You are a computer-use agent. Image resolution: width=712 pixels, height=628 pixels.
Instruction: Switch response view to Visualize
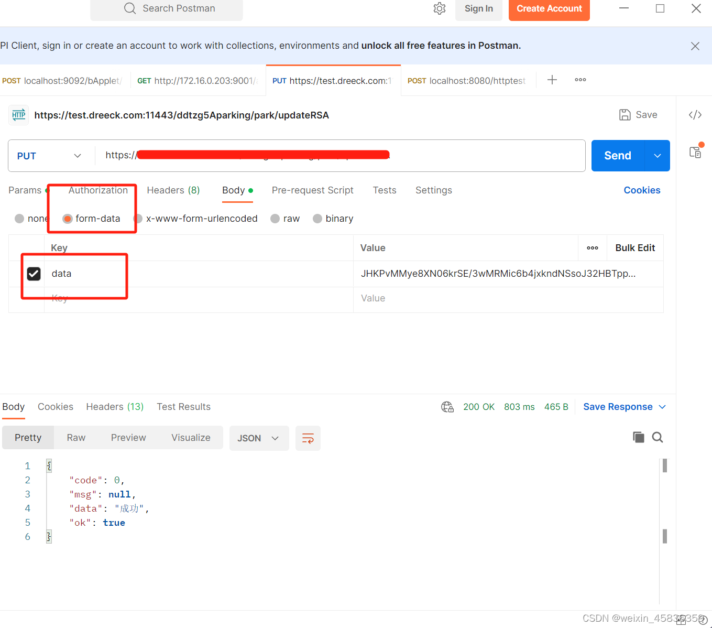pos(191,438)
